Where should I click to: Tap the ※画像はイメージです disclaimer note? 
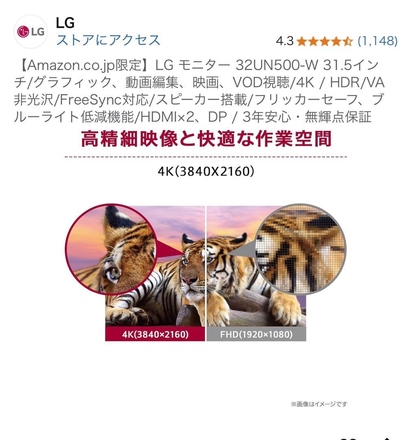pos(319,404)
